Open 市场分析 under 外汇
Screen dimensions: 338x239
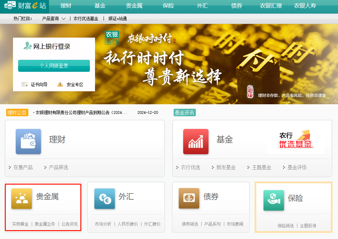(x=103, y=224)
